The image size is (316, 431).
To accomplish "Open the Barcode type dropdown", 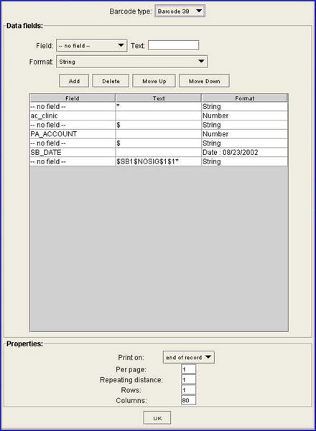I will (180, 11).
